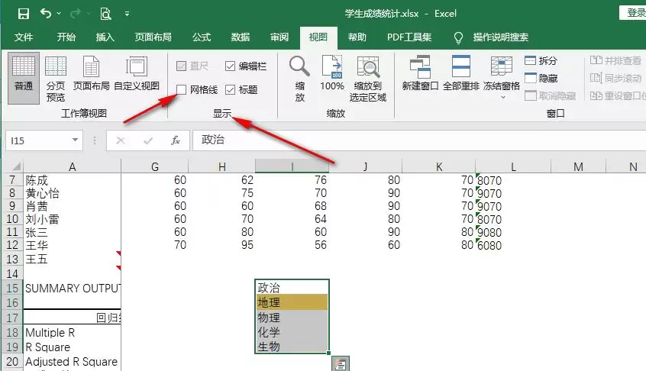646x371 pixels.
Task: Open the 公式 Formulas tab
Action: point(202,37)
